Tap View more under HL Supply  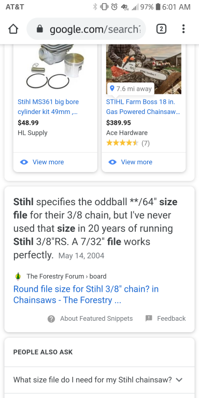click(48, 162)
